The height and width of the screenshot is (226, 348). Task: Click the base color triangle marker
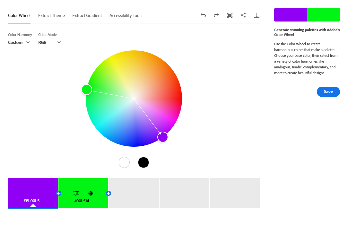click(33, 205)
